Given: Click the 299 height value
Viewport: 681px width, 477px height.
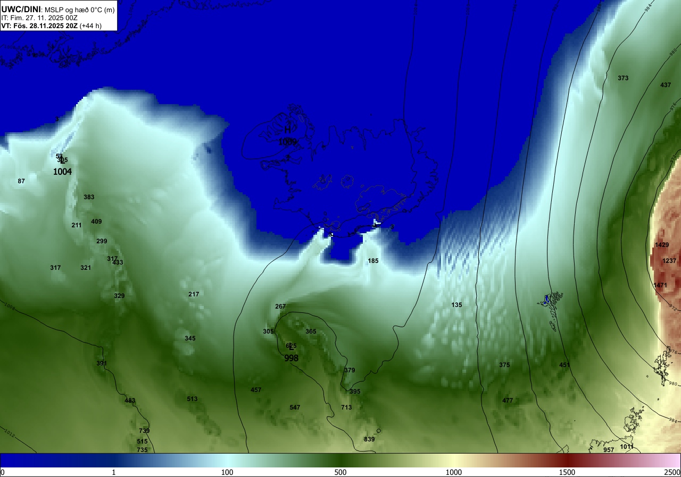Looking at the screenshot, I should (x=102, y=241).
